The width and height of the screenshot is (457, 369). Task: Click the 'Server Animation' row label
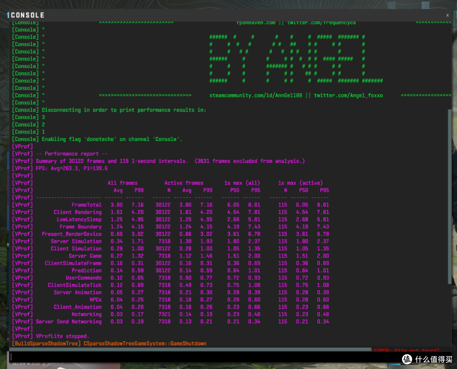tap(77, 293)
